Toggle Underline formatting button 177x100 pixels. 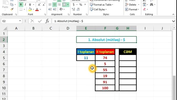(x=30, y=5)
